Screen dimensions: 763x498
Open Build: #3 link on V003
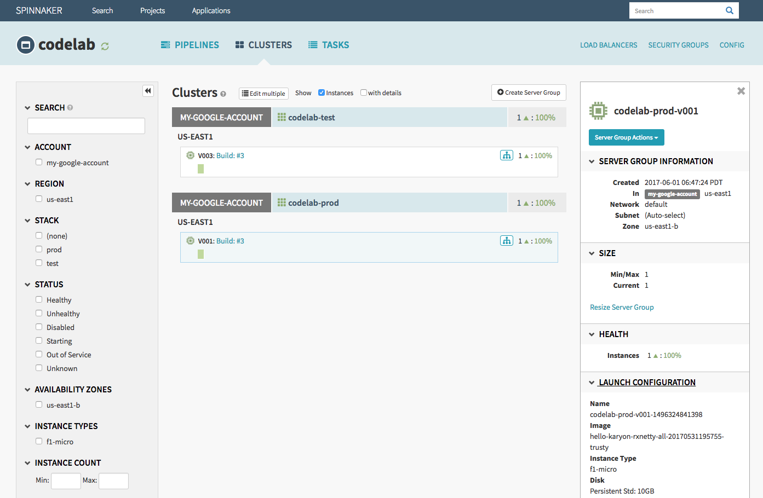coord(230,155)
